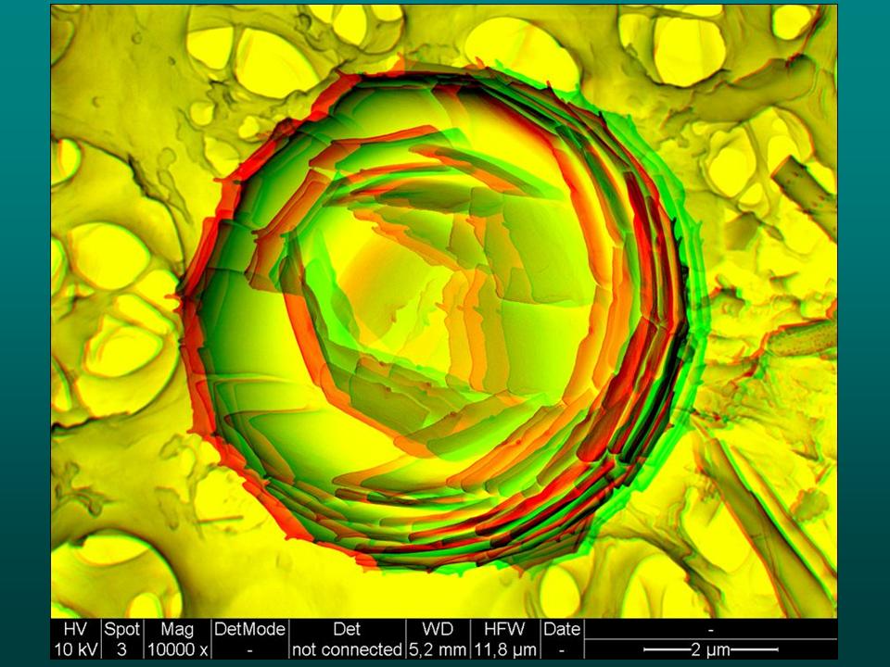Click the HV 10 kV data bar cell

(75, 639)
